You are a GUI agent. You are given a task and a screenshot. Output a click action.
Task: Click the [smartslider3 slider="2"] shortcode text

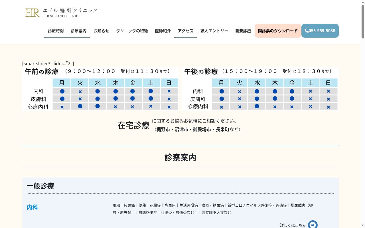point(48,63)
